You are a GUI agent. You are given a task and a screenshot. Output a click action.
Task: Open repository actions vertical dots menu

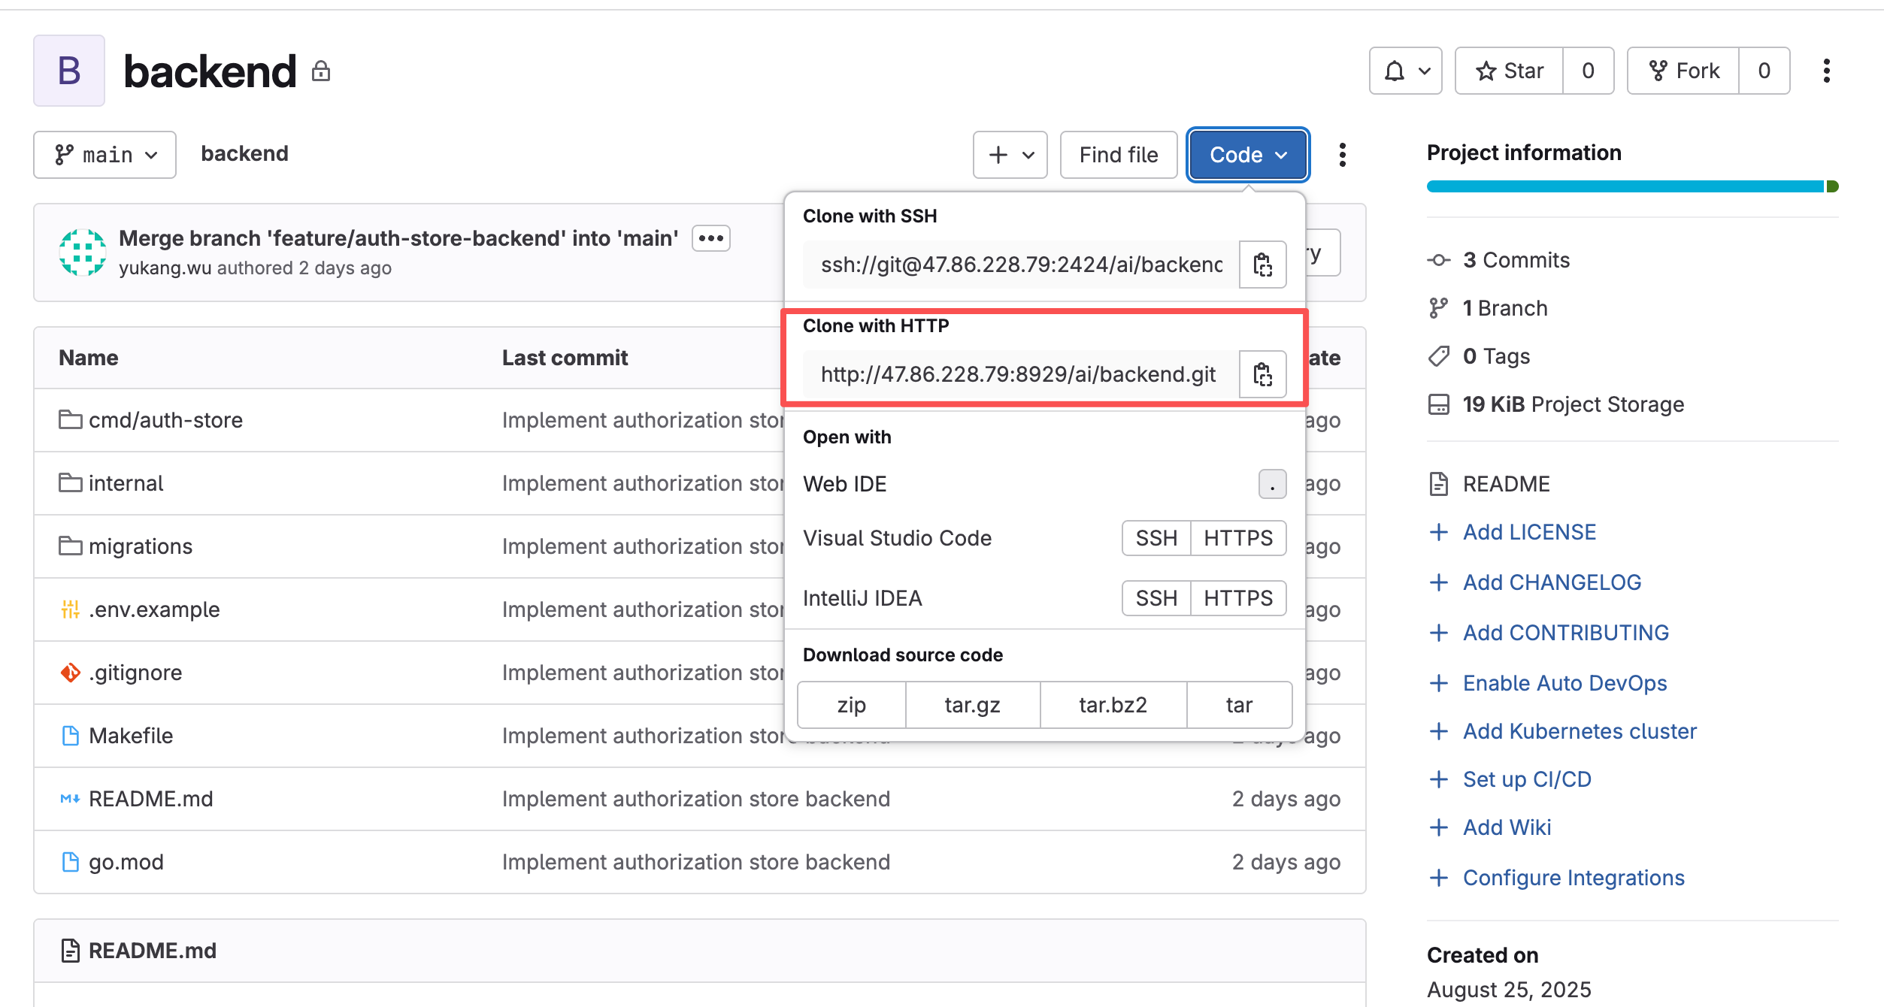tap(1342, 155)
